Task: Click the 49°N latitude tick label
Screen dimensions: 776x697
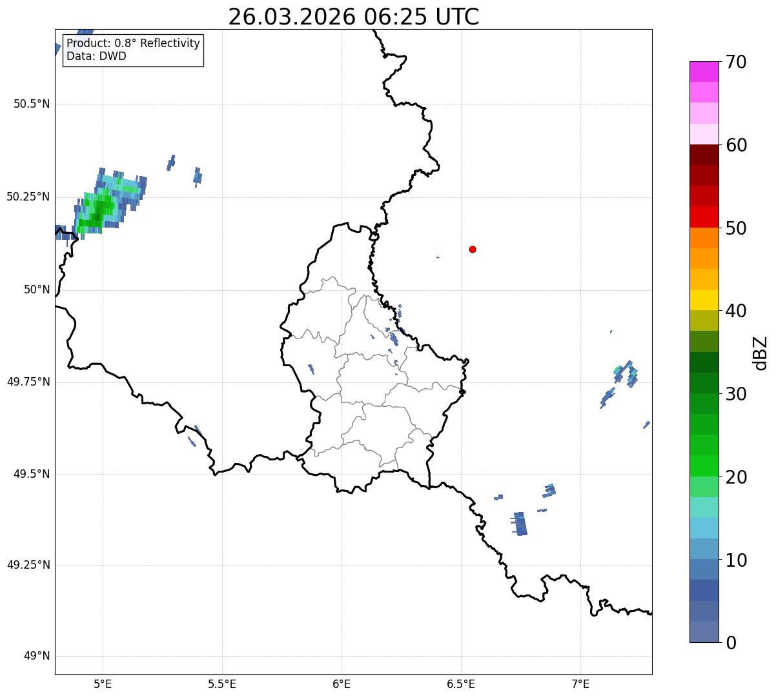Action: pyautogui.click(x=37, y=656)
